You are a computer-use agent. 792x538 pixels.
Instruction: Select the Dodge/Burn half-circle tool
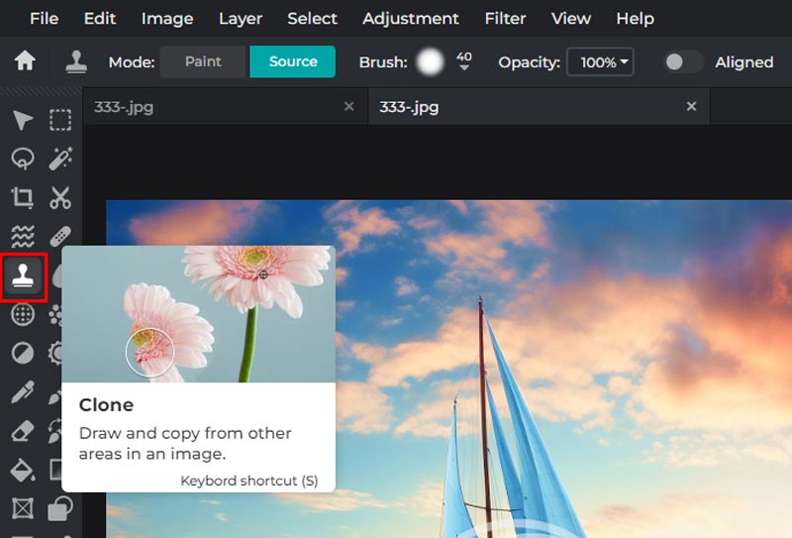point(23,353)
